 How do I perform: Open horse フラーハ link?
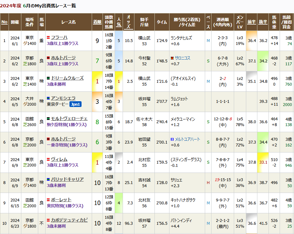click(59, 38)
